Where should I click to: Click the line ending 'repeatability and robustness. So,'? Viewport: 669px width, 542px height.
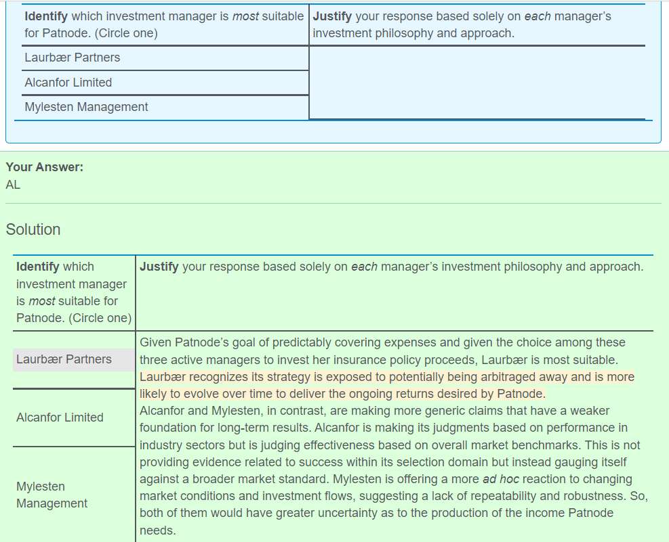point(393,496)
